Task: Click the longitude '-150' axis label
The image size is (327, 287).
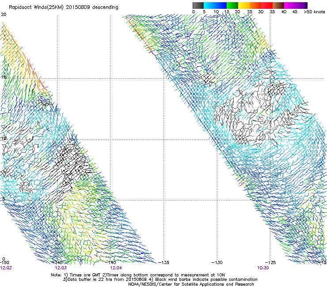Action: pos(4,263)
